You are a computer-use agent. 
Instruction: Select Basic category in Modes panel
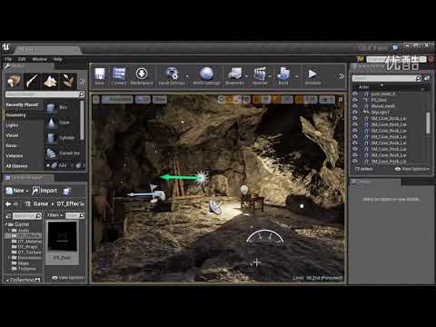[x=11, y=145]
